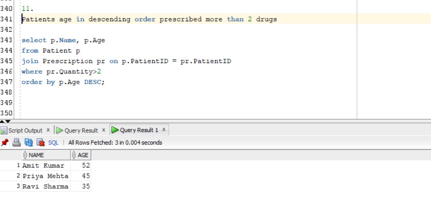Refresh the query result data
The image size is (431, 211).
point(28,141)
